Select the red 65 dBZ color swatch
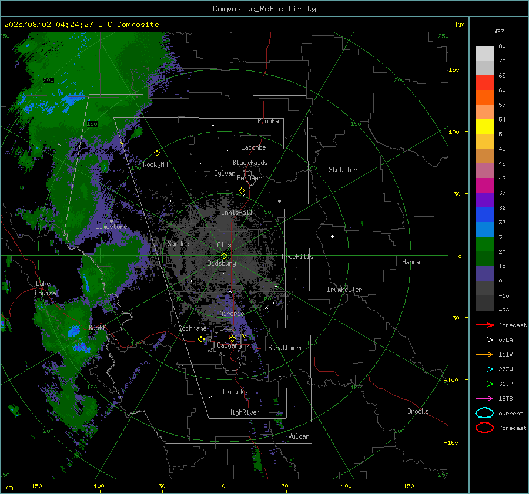Viewport: 529px width, 494px height. (x=484, y=83)
